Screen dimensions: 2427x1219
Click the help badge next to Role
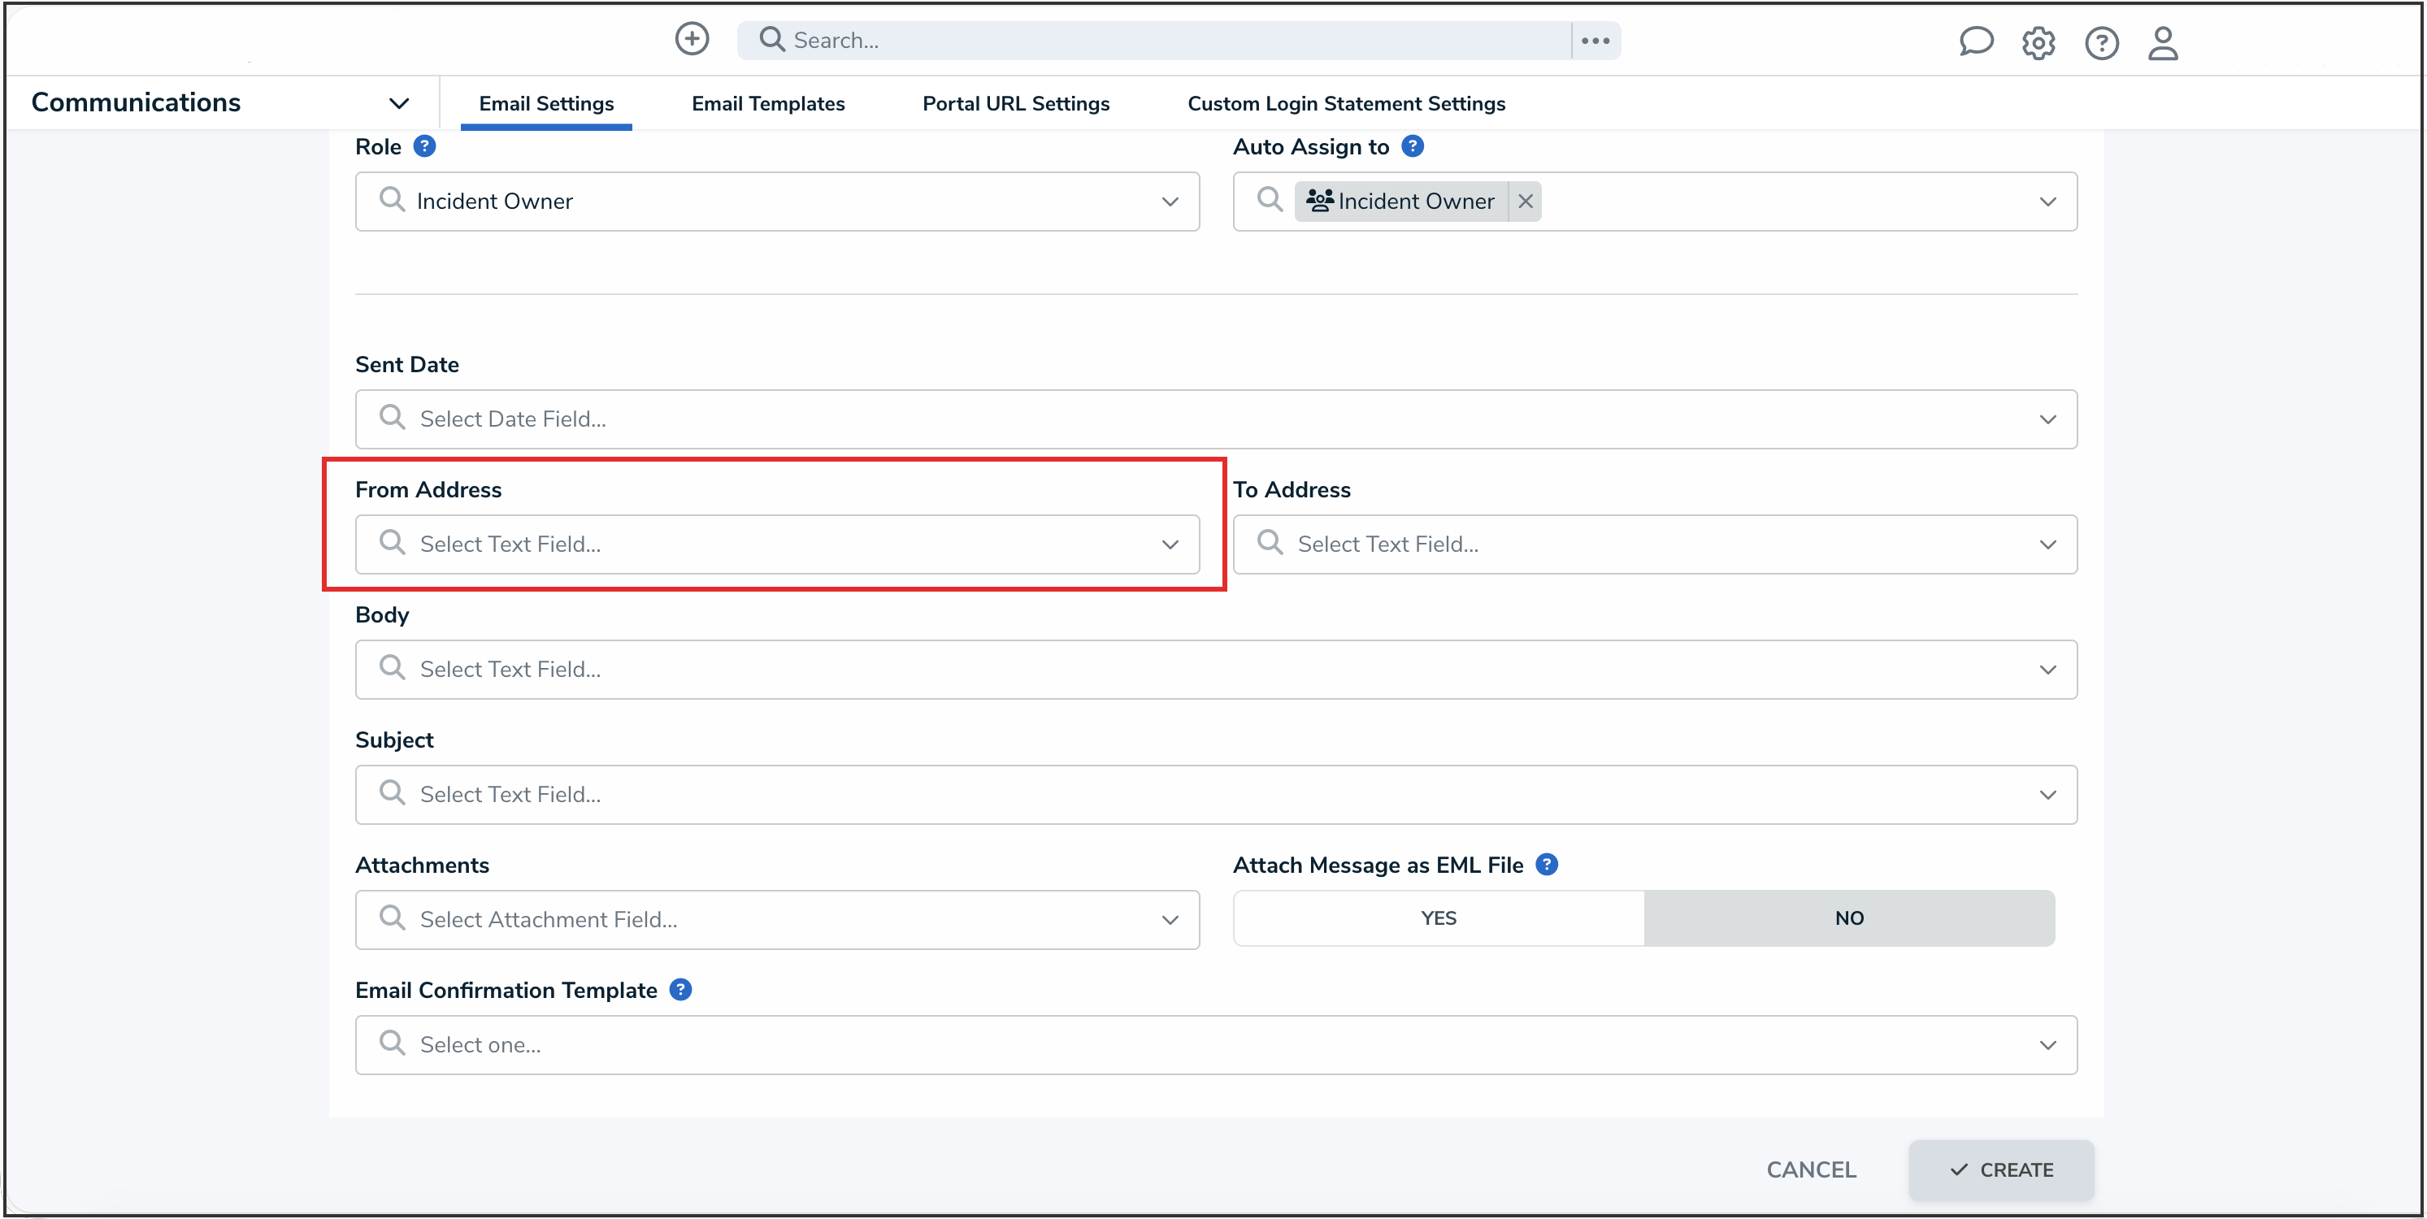pyautogui.click(x=426, y=145)
